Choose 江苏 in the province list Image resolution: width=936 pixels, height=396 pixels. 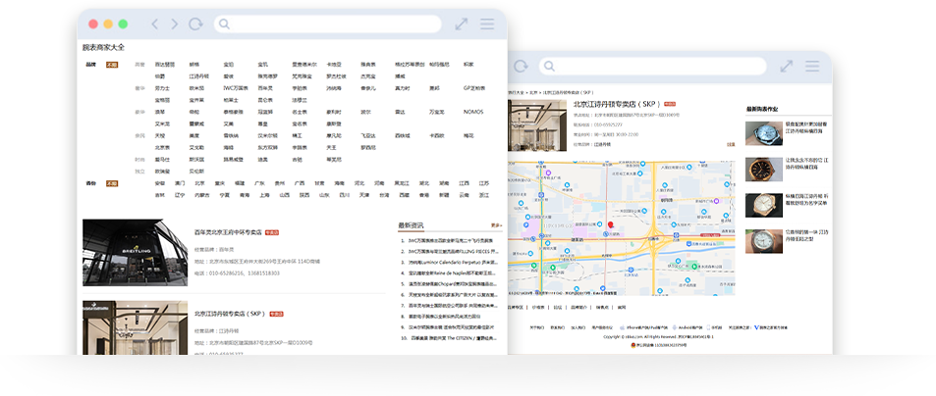[483, 183]
